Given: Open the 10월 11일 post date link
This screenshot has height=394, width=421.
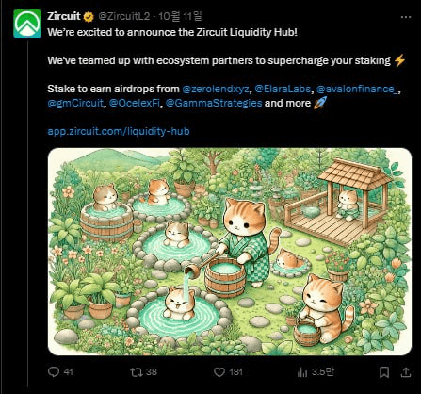Looking at the screenshot, I should point(180,16).
